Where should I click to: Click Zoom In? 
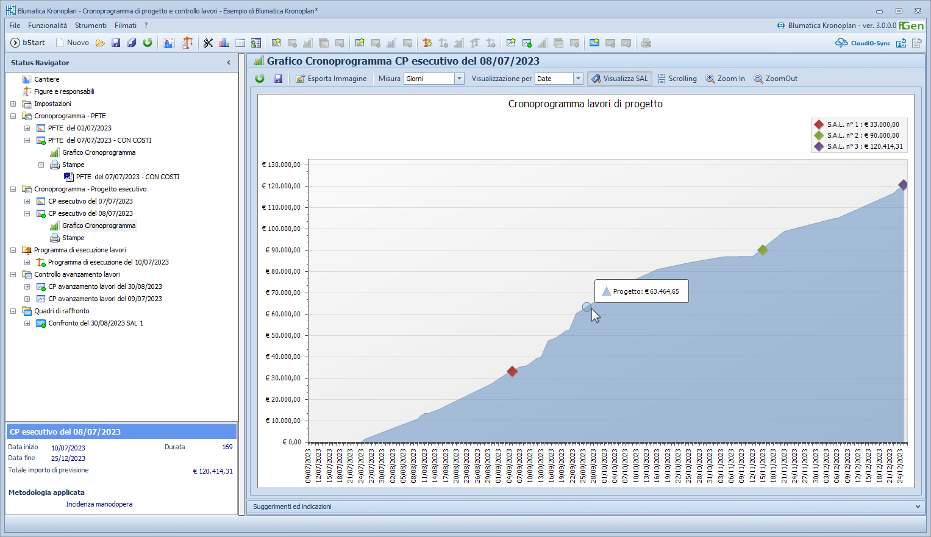[726, 79]
